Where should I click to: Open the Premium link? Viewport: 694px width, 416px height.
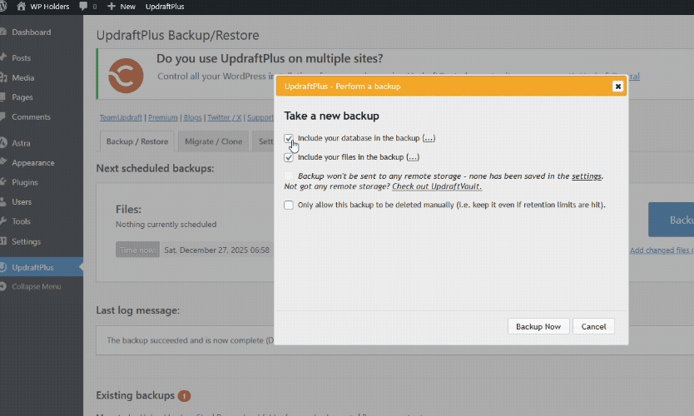(x=163, y=117)
